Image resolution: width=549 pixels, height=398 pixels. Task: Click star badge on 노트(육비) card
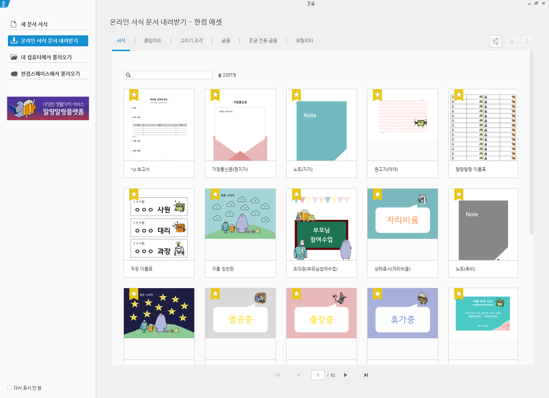[x=459, y=194]
